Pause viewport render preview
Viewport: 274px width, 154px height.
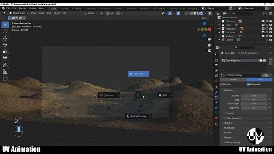(210, 13)
